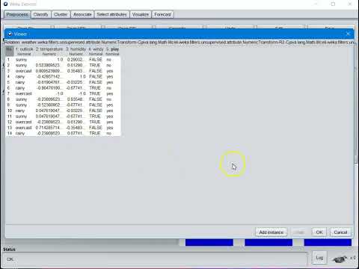Close the Weka Explorer main window
Screen dimensions: 359x269
click(350, 4)
